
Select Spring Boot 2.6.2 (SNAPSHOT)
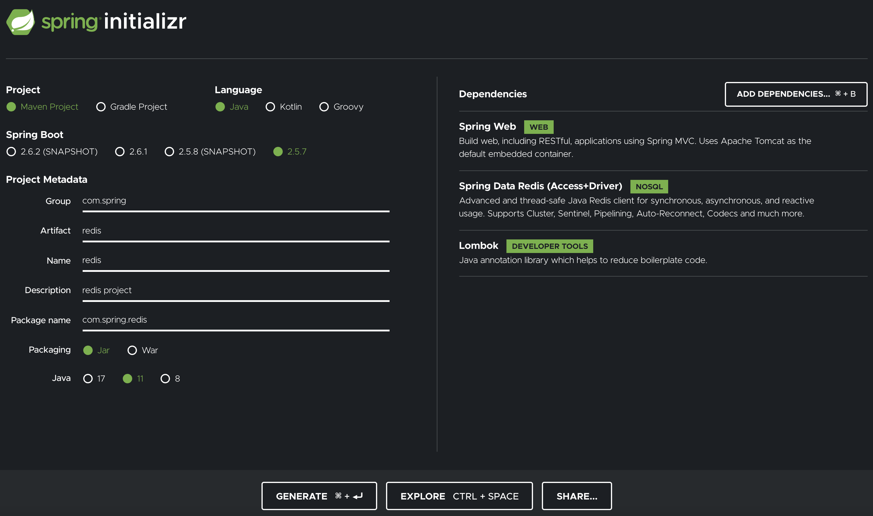point(11,152)
